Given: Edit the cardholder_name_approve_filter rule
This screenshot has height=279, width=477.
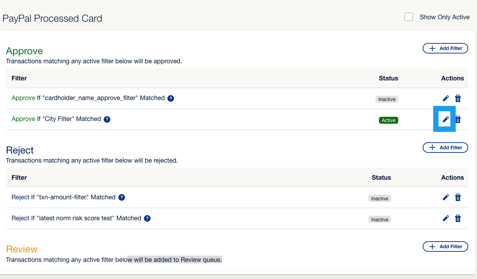Looking at the screenshot, I should 445,99.
